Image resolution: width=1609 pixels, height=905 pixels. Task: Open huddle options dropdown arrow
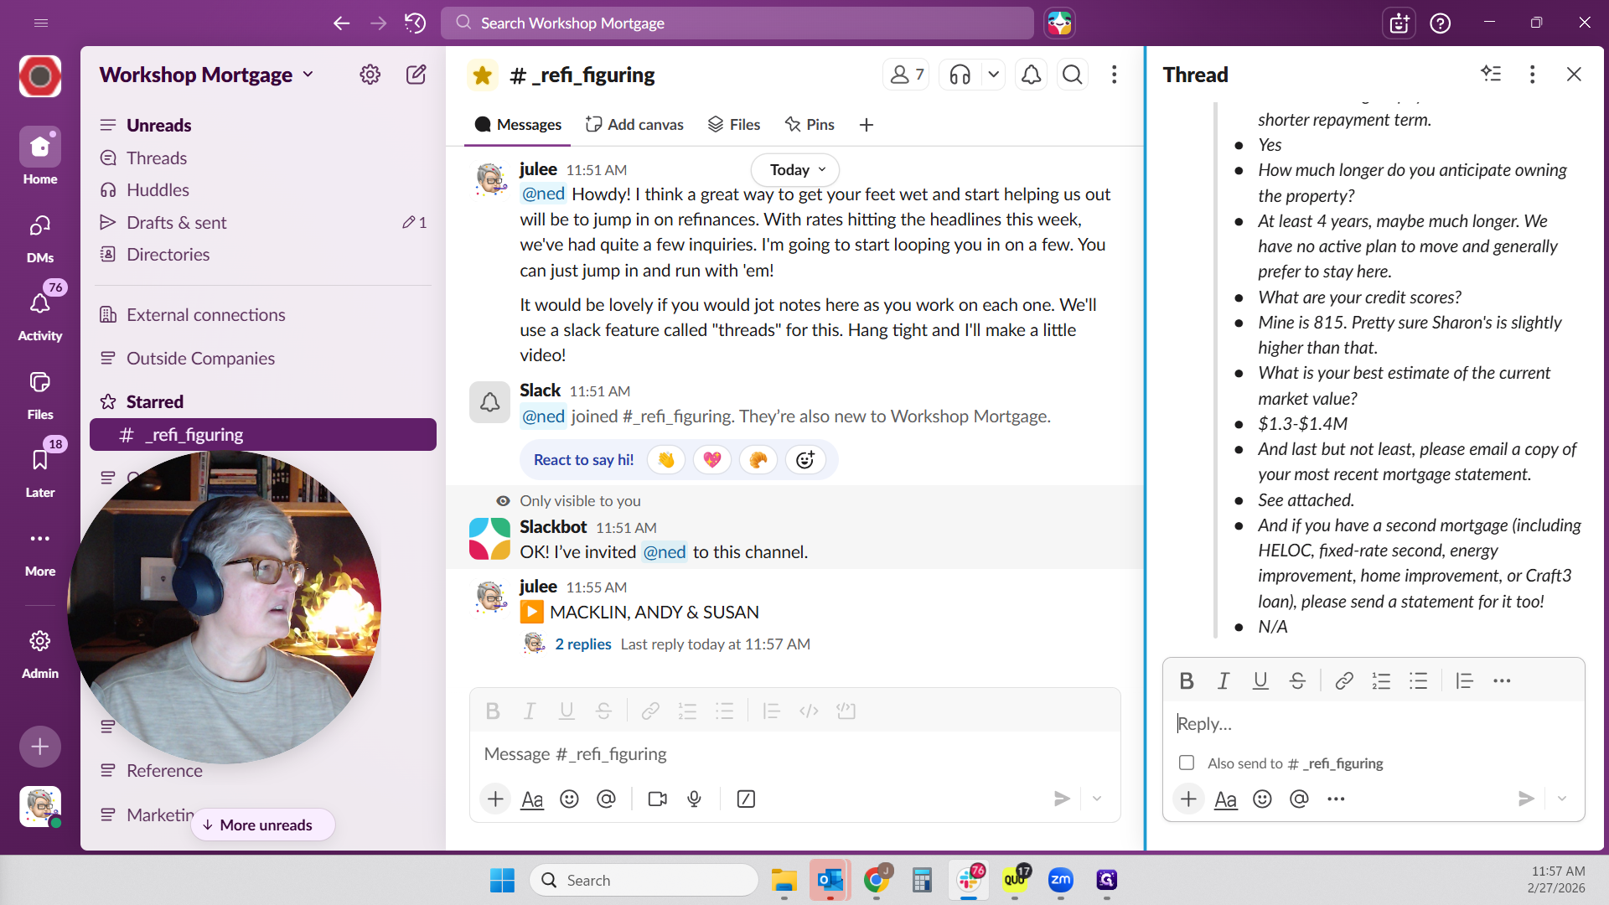(993, 75)
